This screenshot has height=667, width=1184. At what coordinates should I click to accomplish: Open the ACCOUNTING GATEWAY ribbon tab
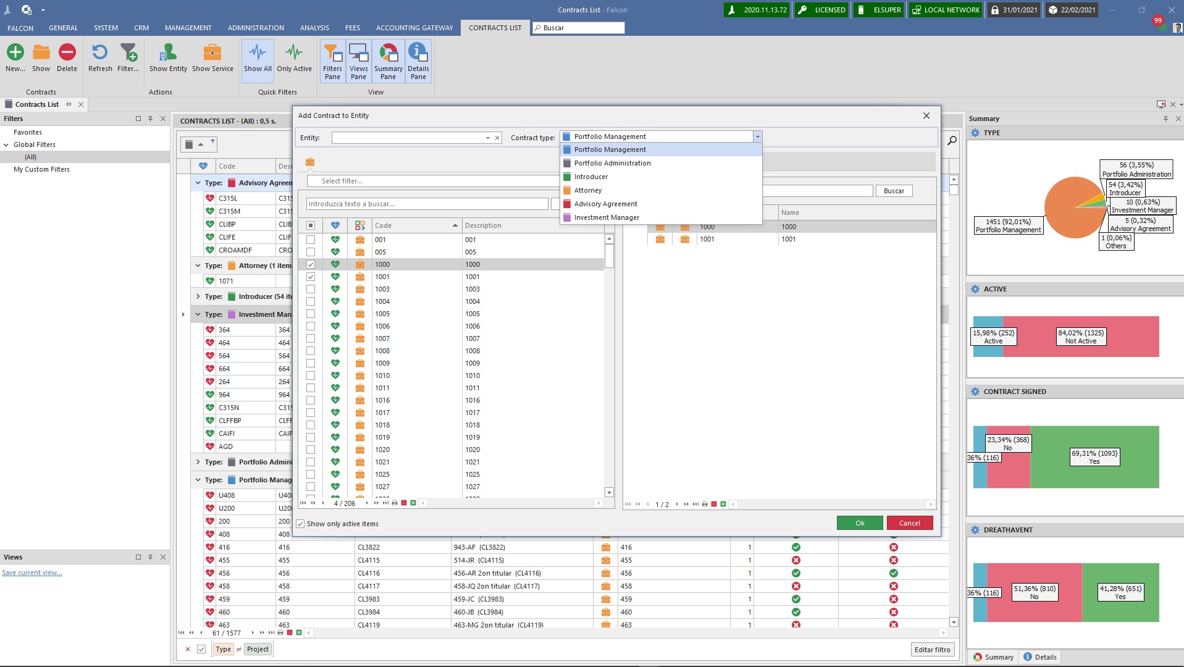click(414, 28)
